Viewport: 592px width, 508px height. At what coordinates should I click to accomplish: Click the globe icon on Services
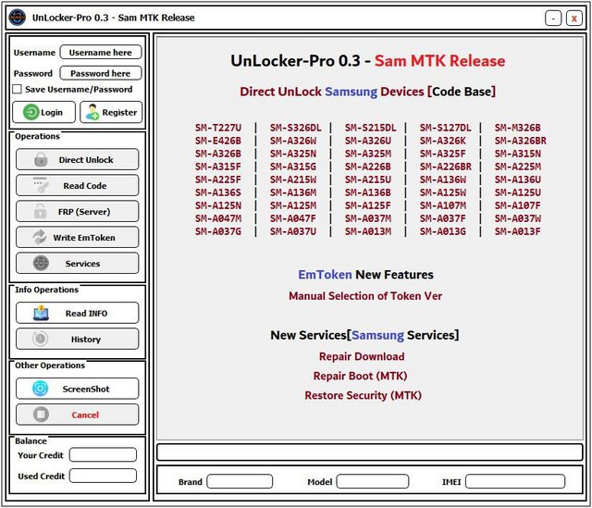41,264
